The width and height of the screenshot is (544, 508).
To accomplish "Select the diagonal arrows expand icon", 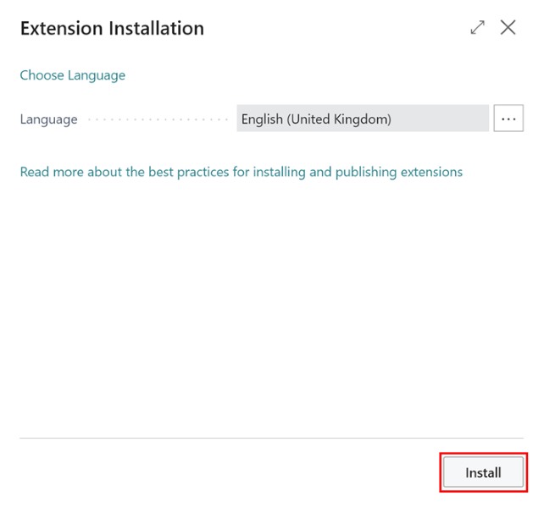I will point(478,28).
